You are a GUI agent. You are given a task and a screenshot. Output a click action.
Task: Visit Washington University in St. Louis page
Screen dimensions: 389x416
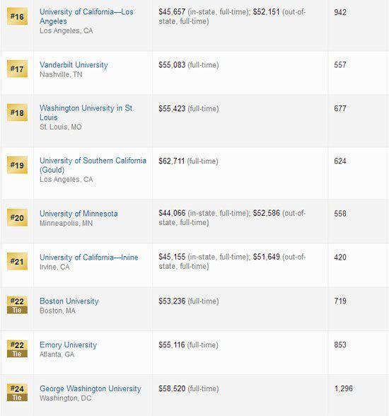[x=86, y=112]
